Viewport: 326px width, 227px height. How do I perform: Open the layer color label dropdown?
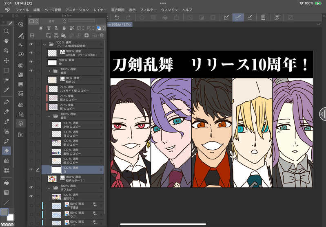tap(34, 21)
